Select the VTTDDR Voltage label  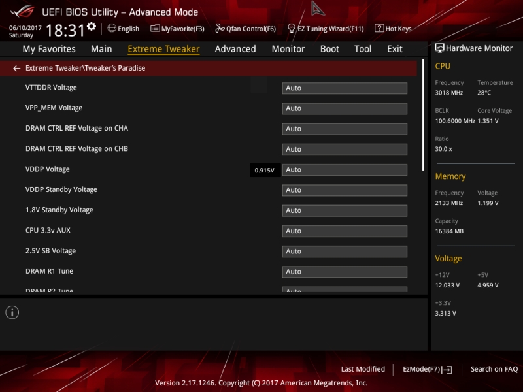51,88
